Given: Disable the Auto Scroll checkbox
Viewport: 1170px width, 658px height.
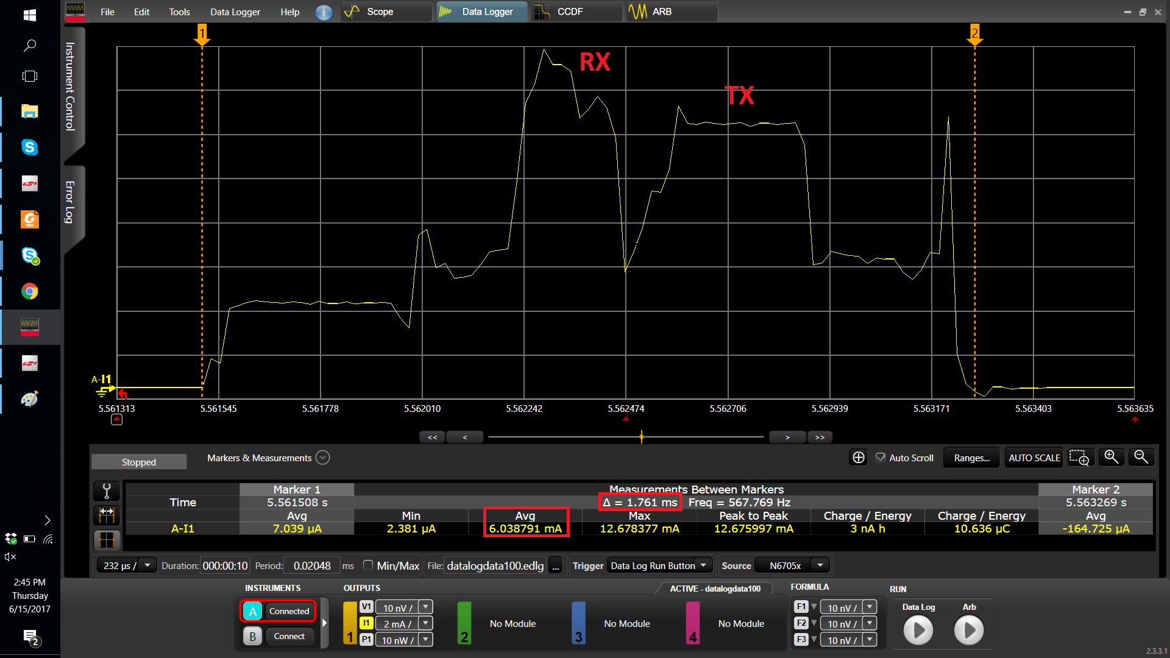Looking at the screenshot, I should [x=881, y=458].
